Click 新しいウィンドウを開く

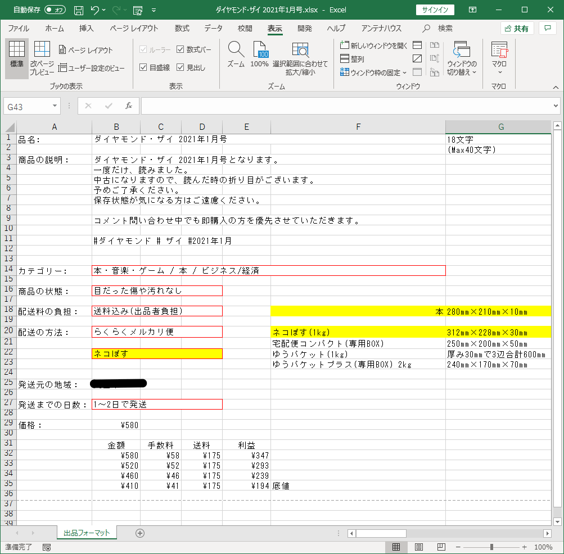[x=374, y=46]
